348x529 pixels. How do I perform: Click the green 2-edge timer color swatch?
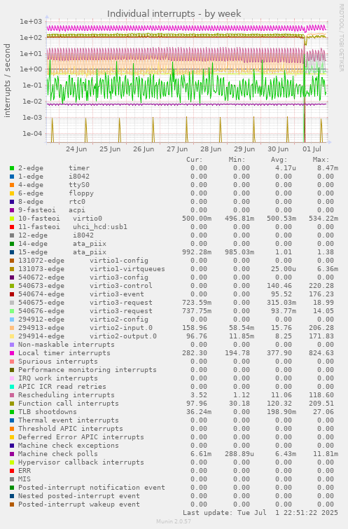click(x=12, y=168)
